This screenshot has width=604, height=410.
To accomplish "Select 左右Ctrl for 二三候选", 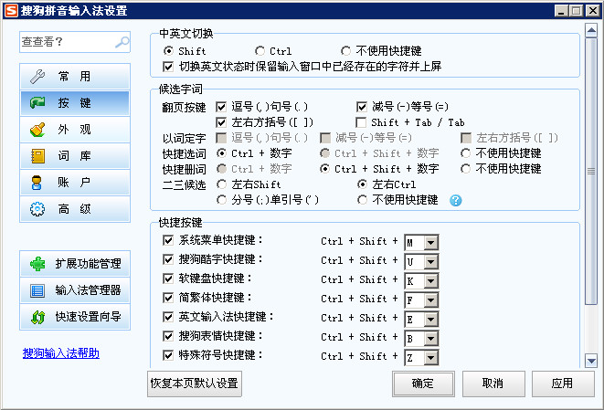I will 362,184.
